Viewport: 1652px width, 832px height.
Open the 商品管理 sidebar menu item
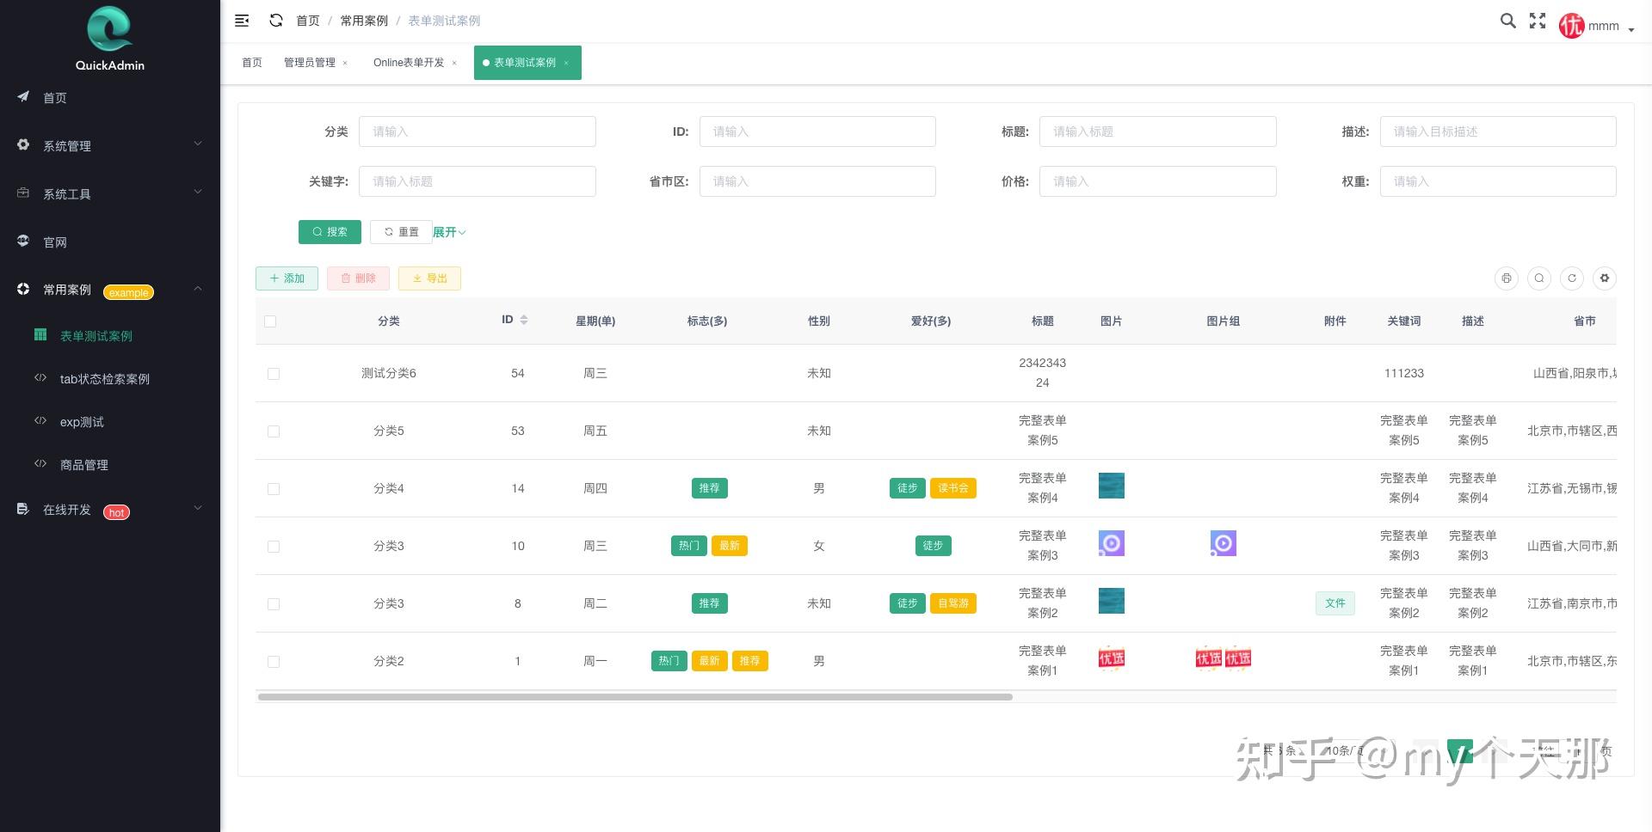click(x=83, y=464)
